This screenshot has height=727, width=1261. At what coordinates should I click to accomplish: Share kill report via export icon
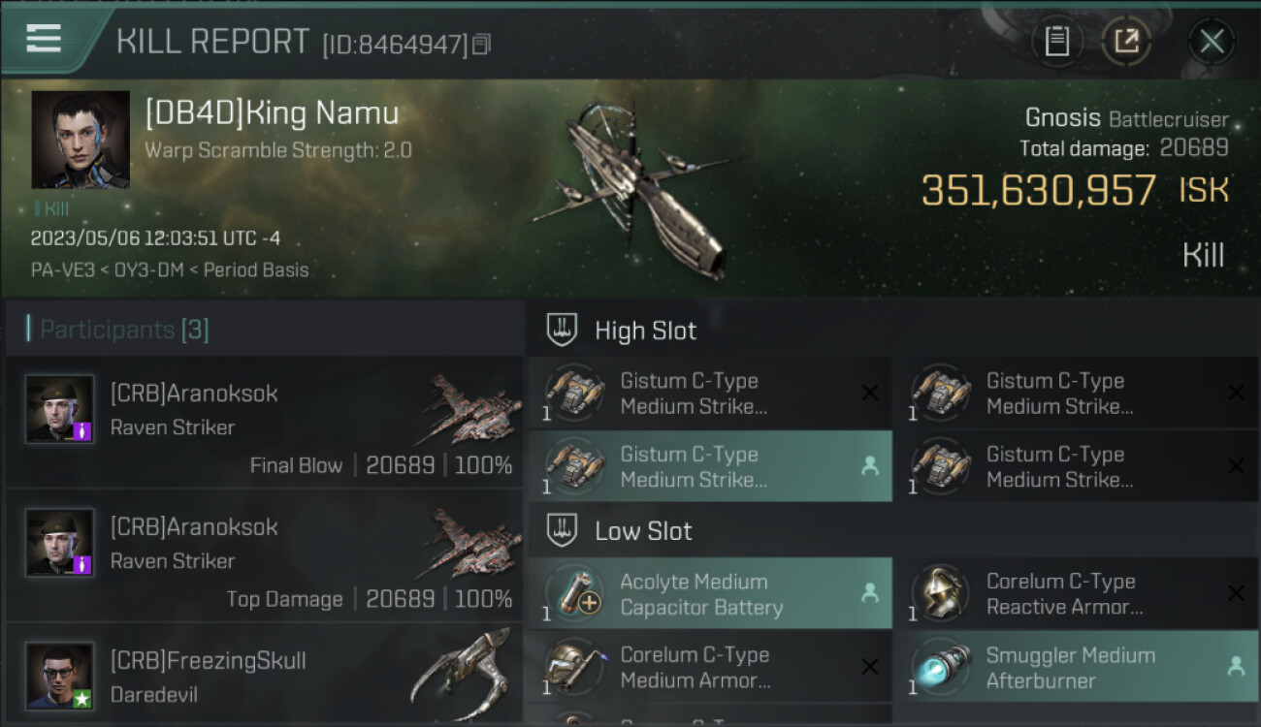tap(1126, 41)
